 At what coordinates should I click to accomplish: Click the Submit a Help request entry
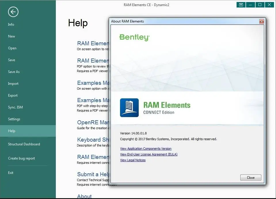pos(93,174)
